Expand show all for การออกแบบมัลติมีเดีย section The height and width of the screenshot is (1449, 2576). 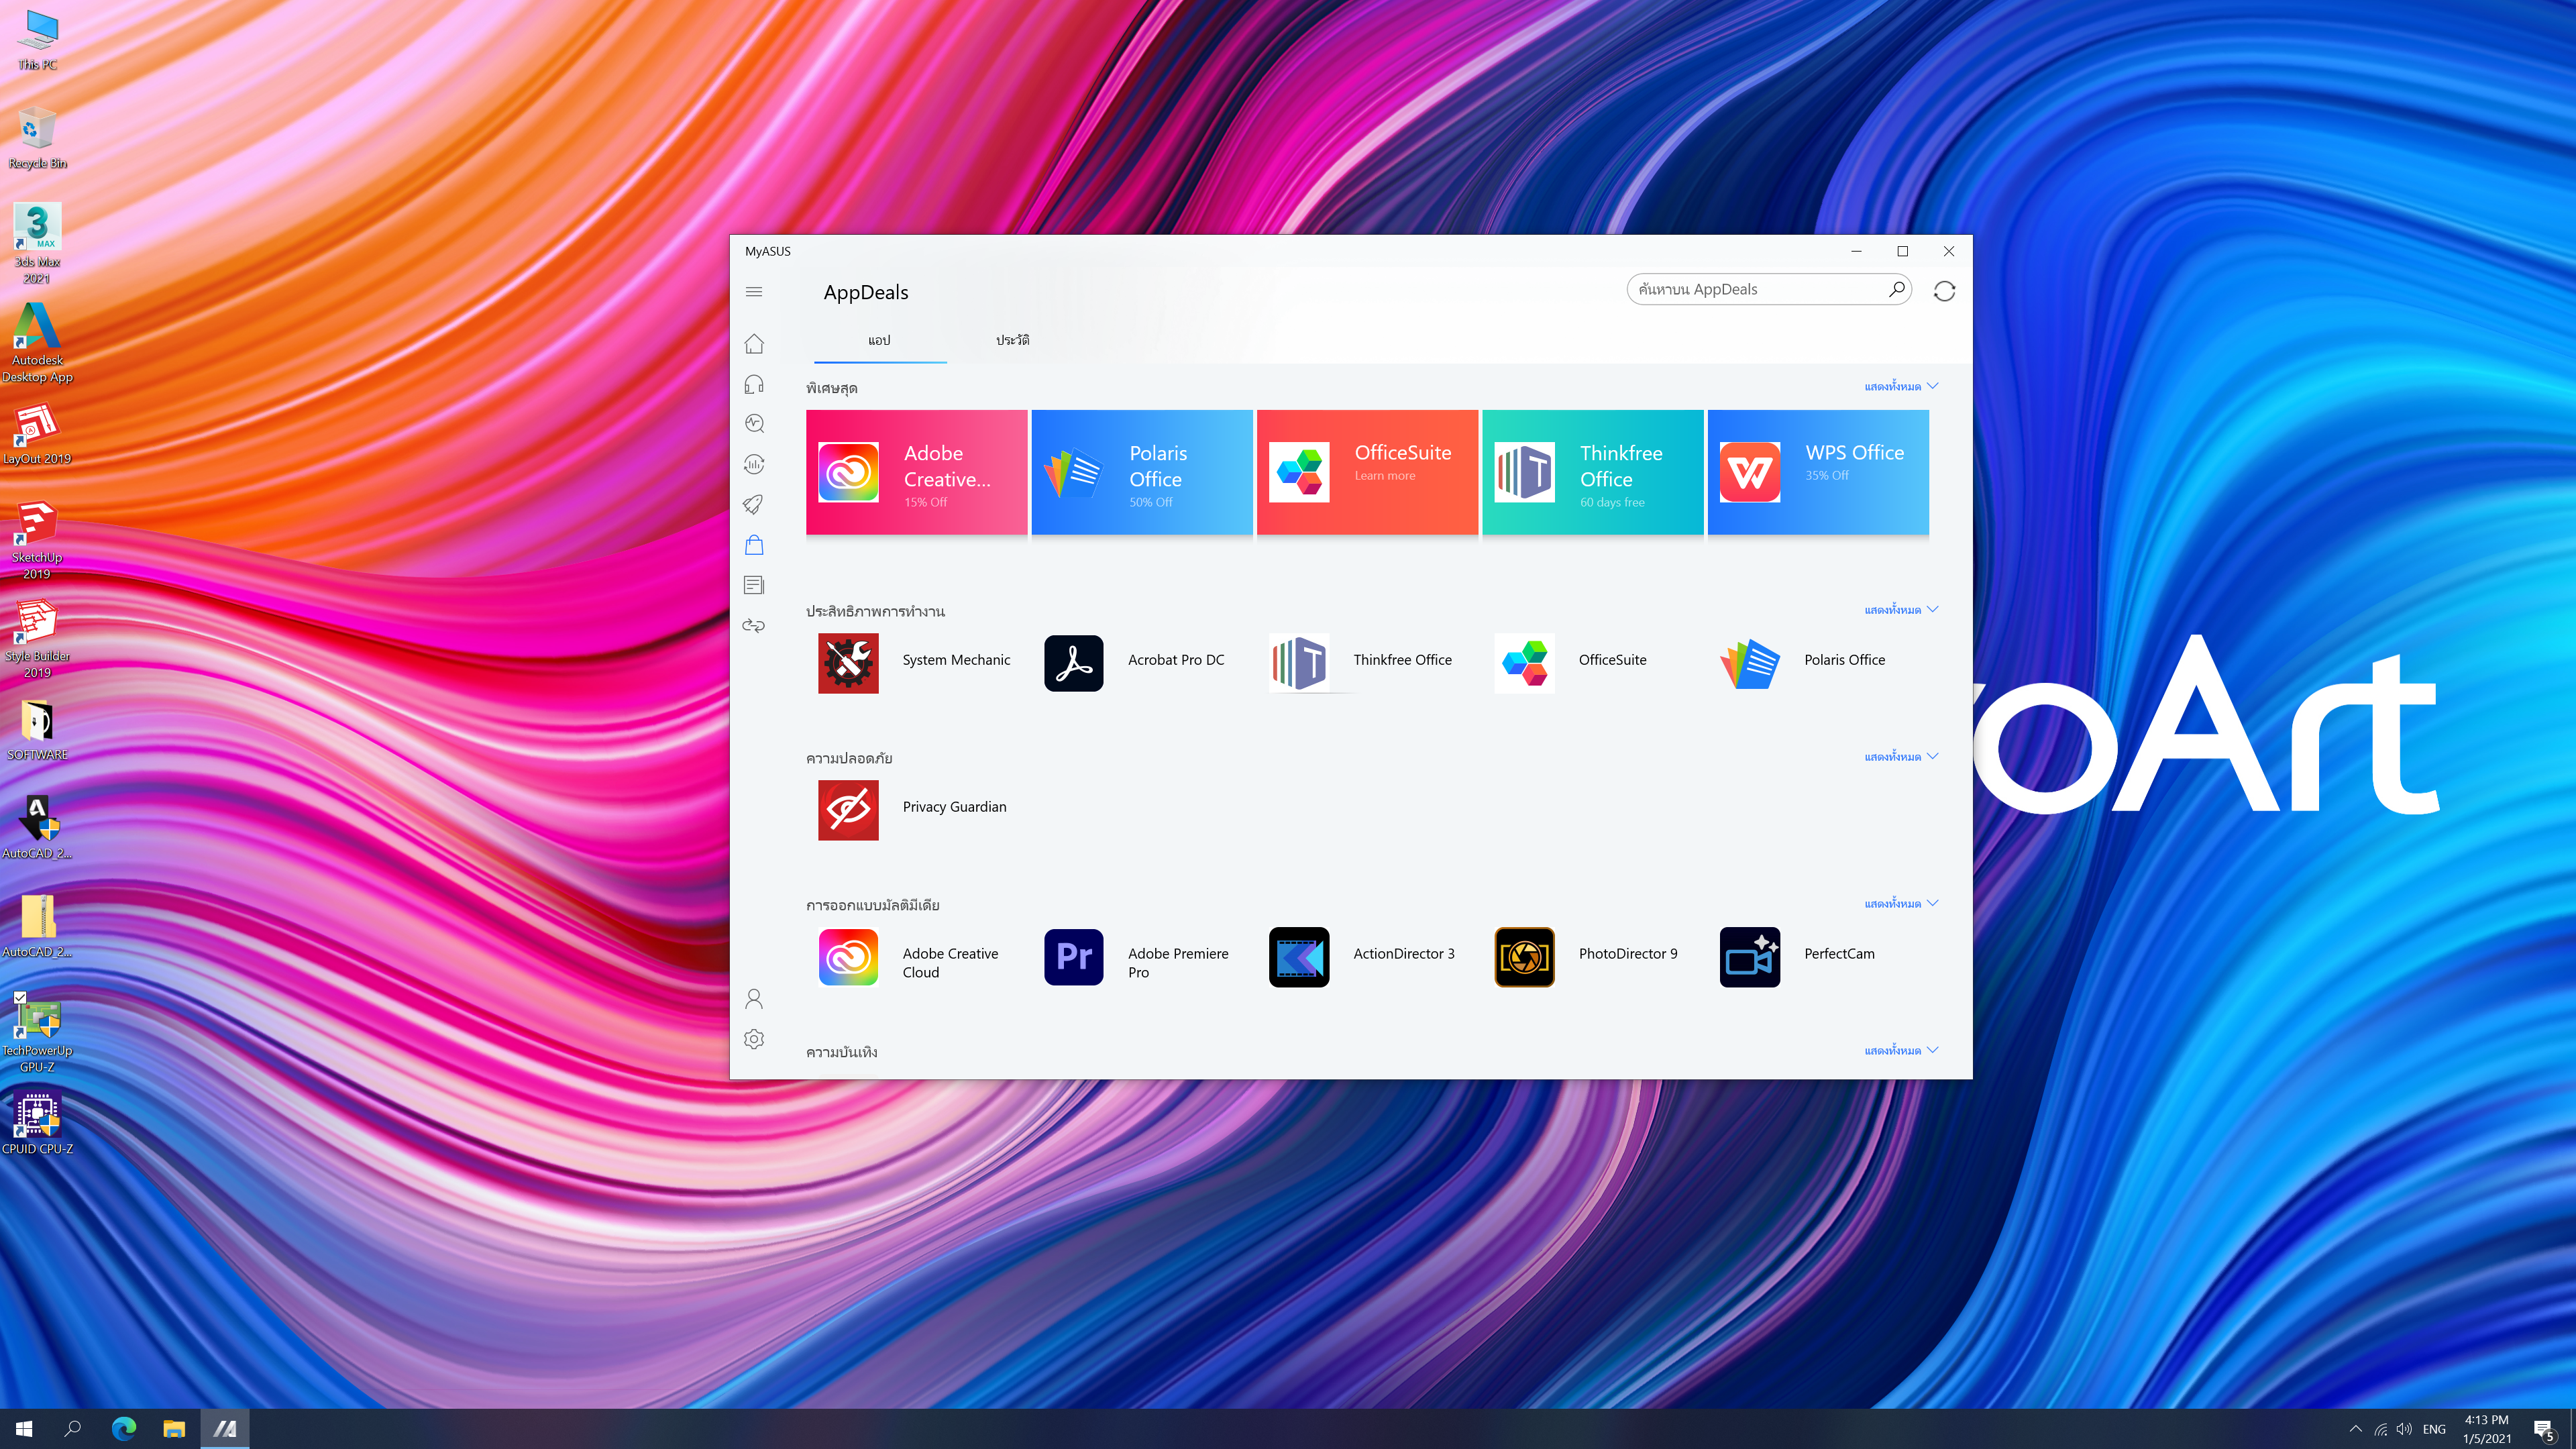[1901, 904]
